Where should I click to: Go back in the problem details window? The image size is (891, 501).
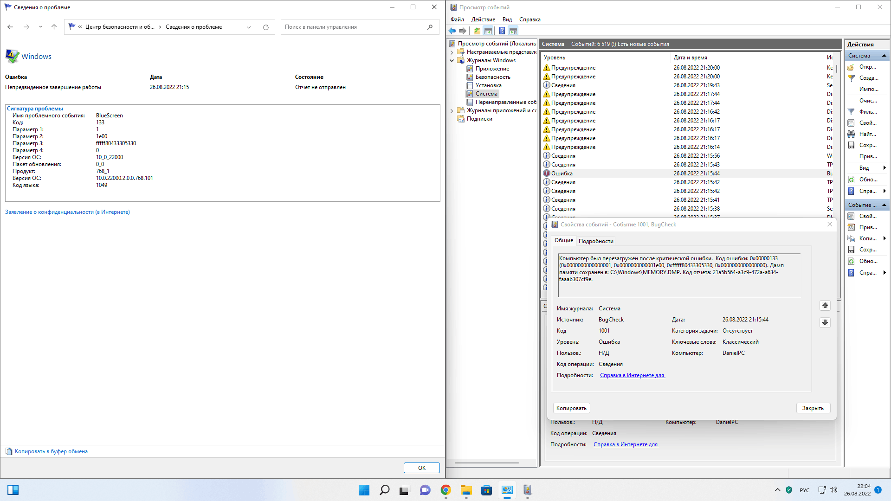click(x=10, y=27)
